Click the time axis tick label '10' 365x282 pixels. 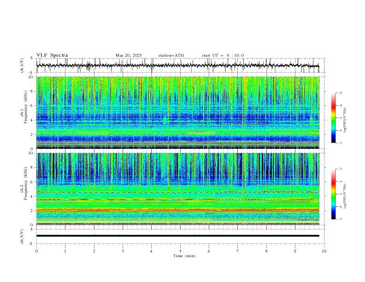pyautogui.click(x=324, y=251)
